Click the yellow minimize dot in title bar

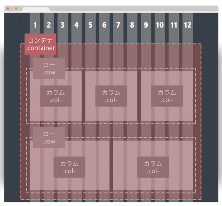[x=12, y=9]
